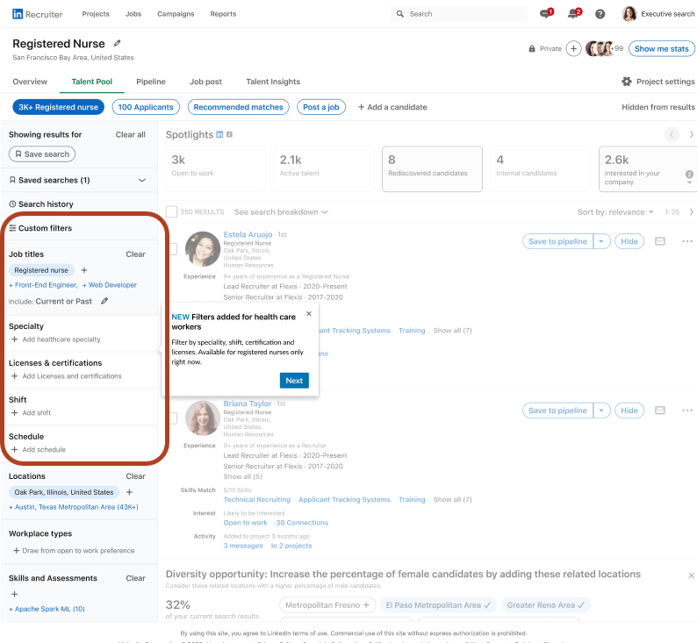Open Save to pipeline dropdown arrow for Estela Aruojo
Image resolution: width=697 pixels, height=643 pixels.
point(601,241)
